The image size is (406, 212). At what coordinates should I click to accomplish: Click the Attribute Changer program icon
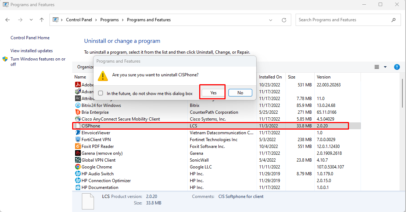[x=78, y=98]
